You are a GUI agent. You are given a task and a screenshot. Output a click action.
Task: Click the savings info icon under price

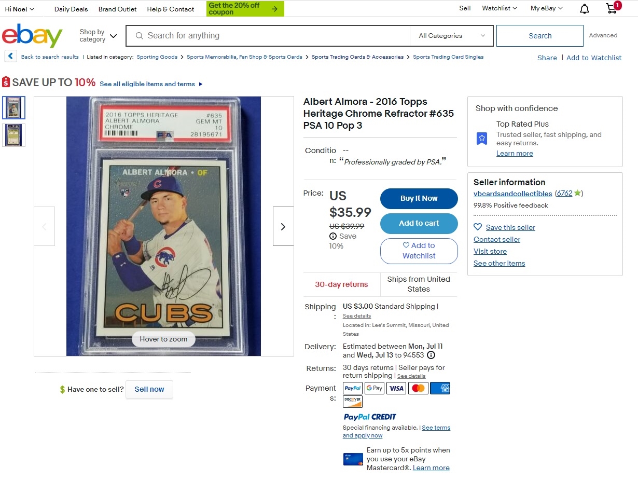(333, 236)
